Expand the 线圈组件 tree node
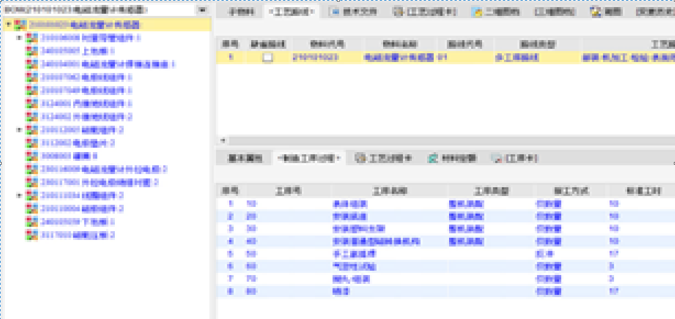The width and height of the screenshot is (675, 319). [x=20, y=195]
